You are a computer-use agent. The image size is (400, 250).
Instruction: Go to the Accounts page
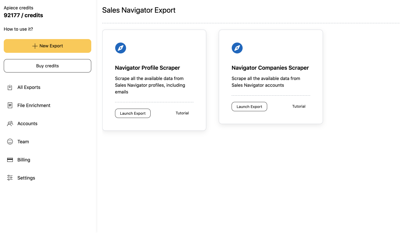tap(27, 123)
